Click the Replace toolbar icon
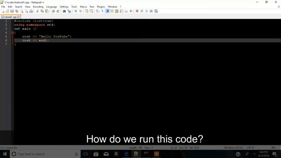This screenshot has width=281, height=158. tap(69, 11)
